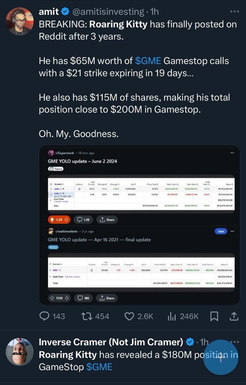Tap the Roaring Kitty bold text in amit's tweet
Image resolution: width=246 pixels, height=385 pixels.
coord(118,24)
